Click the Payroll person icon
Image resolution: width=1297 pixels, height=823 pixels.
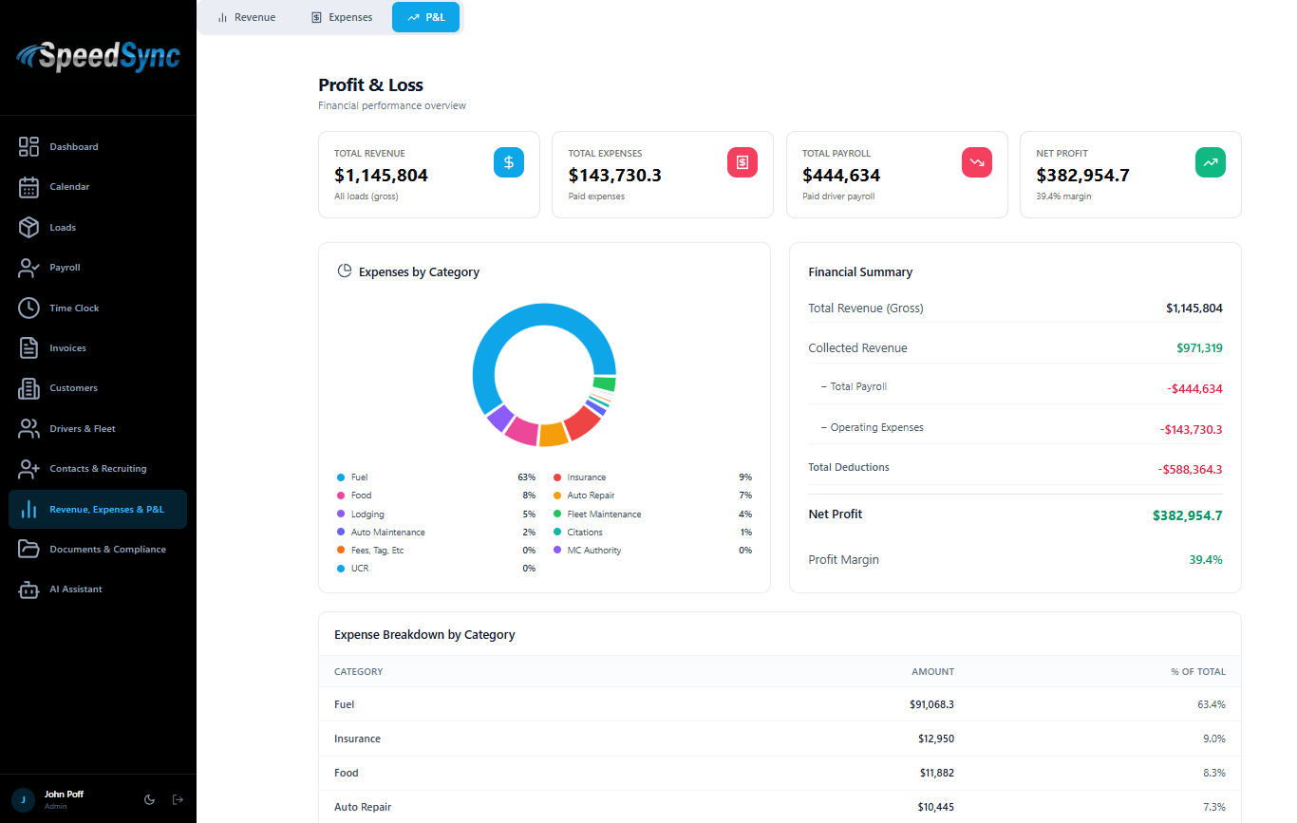point(28,268)
